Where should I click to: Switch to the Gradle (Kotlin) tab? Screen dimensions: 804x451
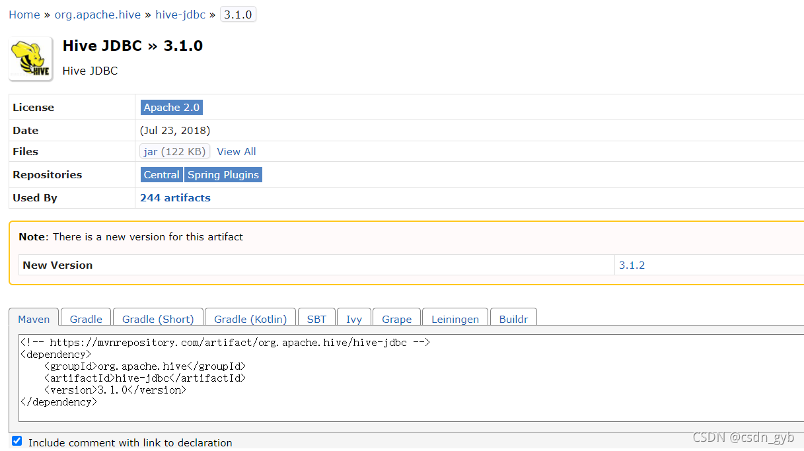coord(250,318)
